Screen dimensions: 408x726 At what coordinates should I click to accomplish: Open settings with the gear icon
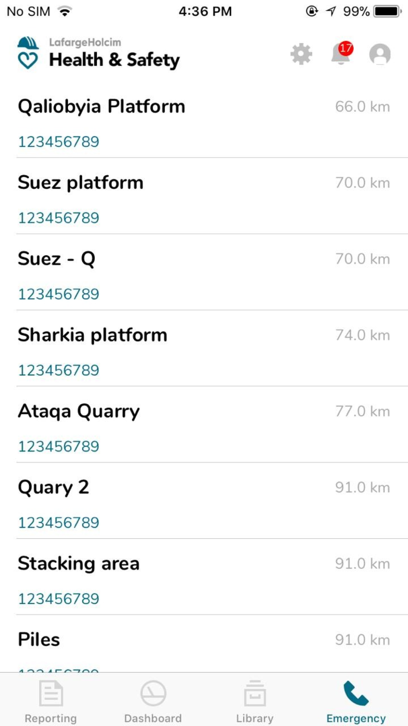(301, 54)
